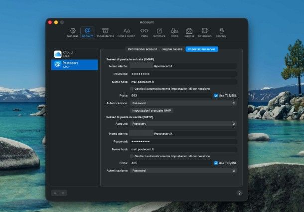The image size is (304, 212).
Task: Open the Estensioni preferences pane
Action: [205, 32]
